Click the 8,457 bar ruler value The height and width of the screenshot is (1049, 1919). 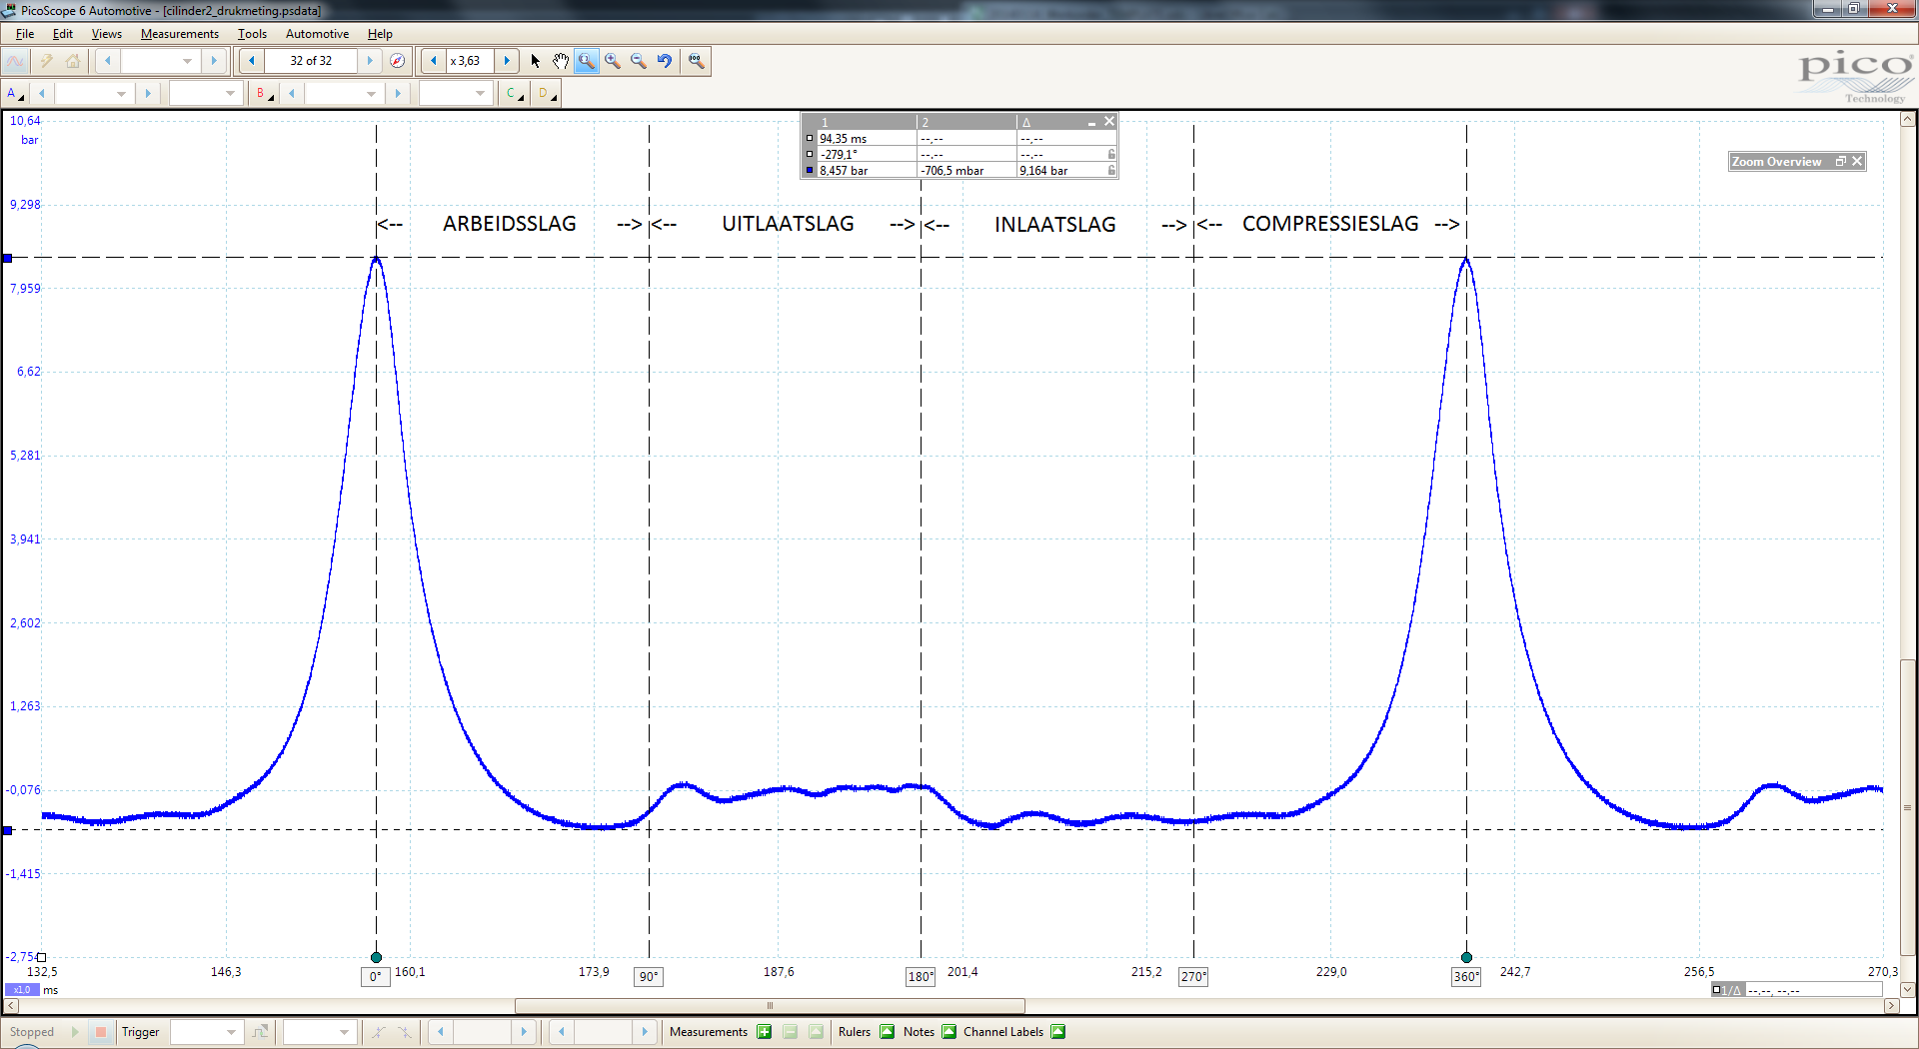844,171
